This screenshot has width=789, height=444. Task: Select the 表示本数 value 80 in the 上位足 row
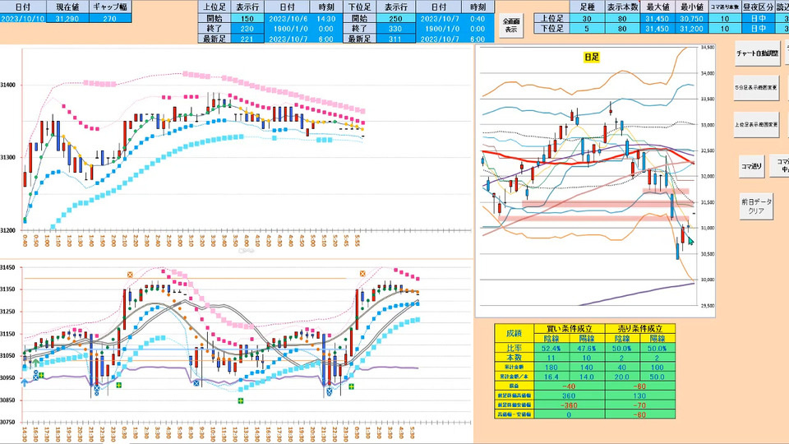(x=622, y=19)
